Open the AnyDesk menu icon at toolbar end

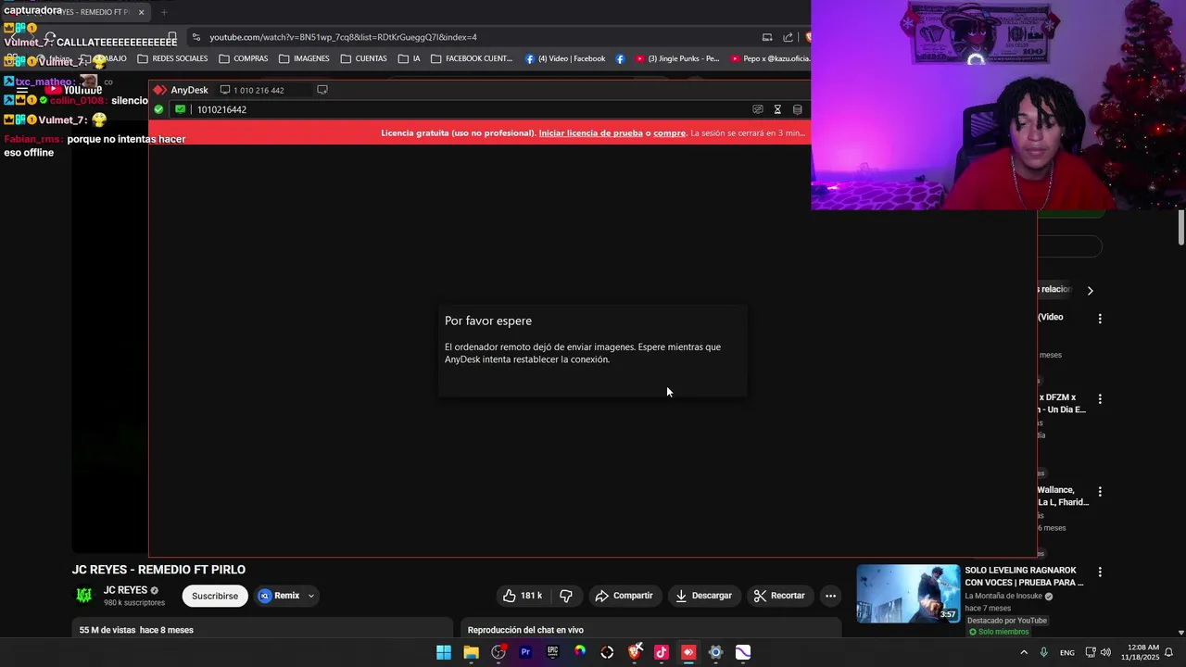point(797,109)
